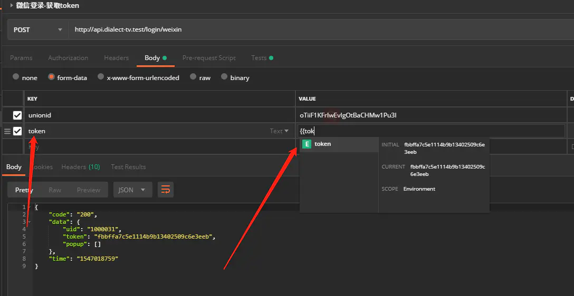574x296 pixels.
Task: Click the CURRENT value in variable tooltip
Action: point(447,170)
